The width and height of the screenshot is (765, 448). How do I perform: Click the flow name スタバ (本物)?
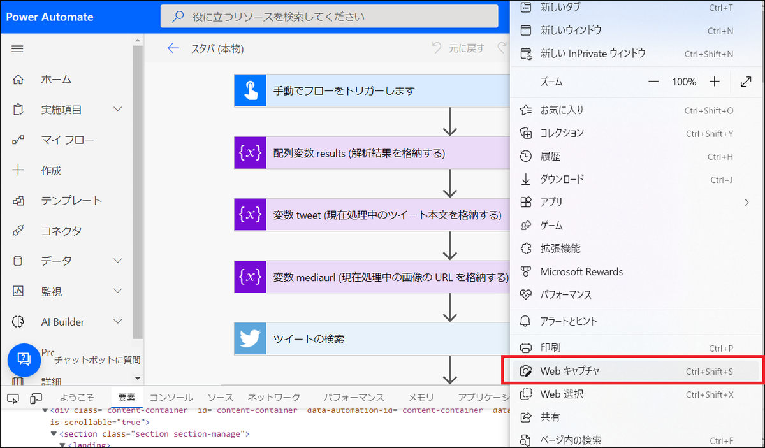click(x=217, y=48)
